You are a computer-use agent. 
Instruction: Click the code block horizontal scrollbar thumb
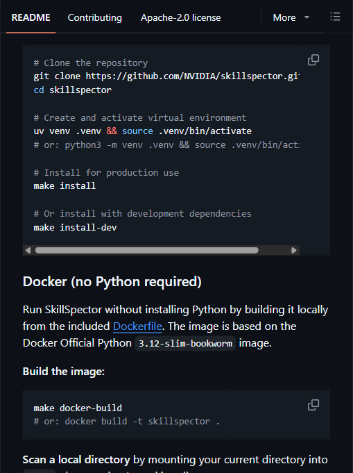147,250
